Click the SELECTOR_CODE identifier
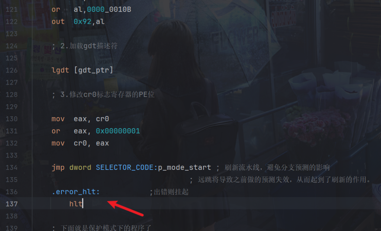The height and width of the screenshot is (231, 381). pos(125,167)
